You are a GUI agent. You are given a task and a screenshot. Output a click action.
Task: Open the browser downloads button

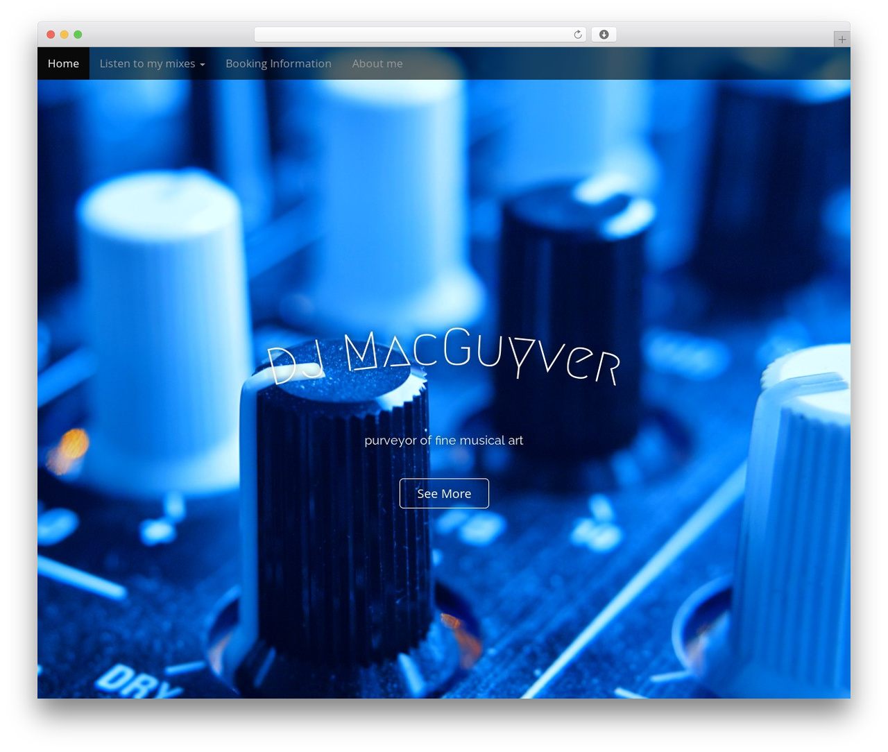click(x=604, y=35)
